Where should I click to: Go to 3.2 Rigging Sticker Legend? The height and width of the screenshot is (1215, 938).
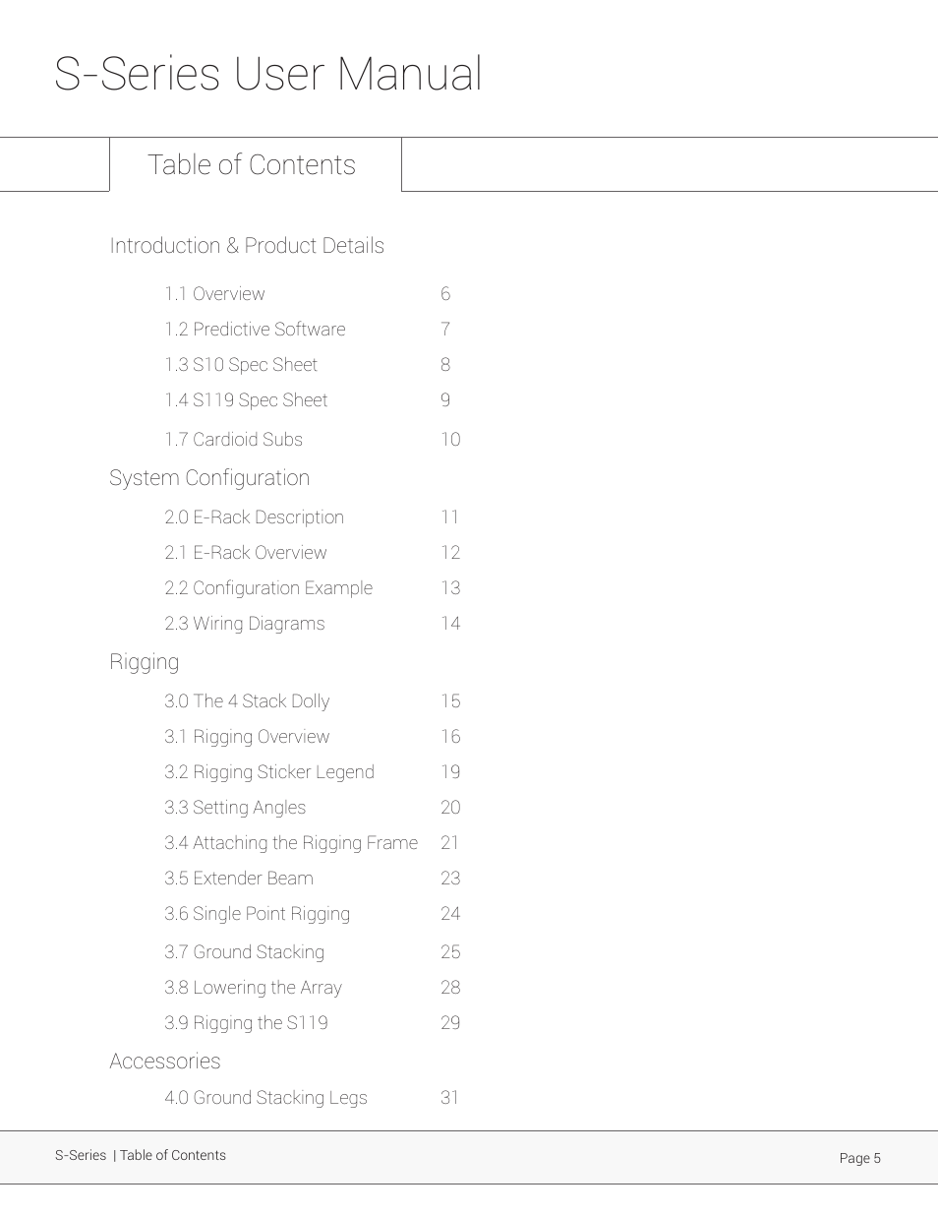pyautogui.click(x=269, y=772)
